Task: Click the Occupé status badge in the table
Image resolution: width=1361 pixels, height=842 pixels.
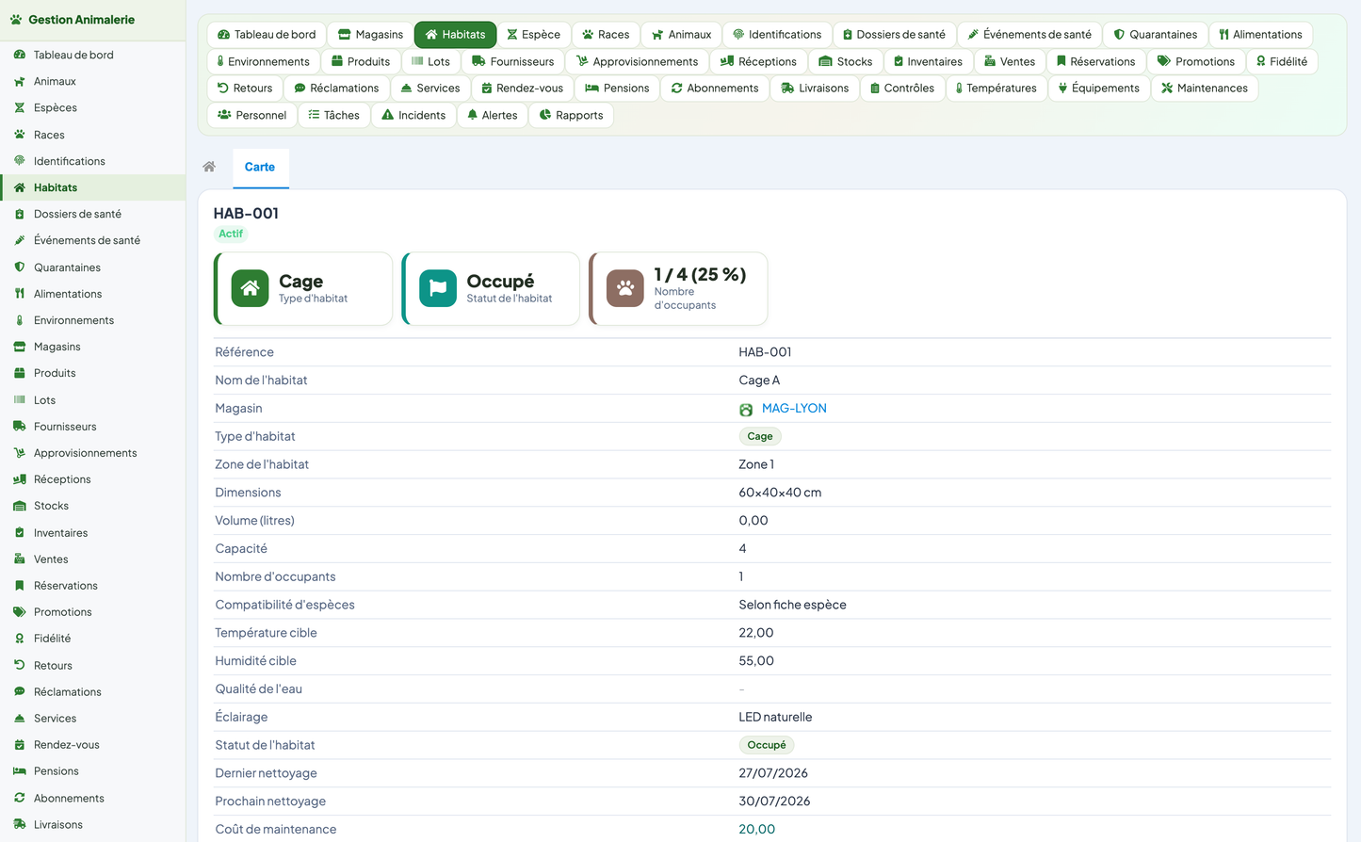Action: (x=767, y=745)
